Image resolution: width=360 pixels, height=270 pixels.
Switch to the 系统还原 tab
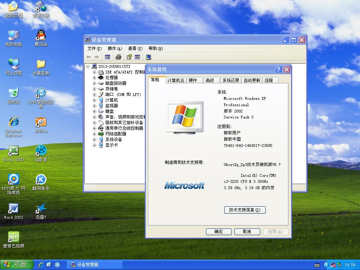point(231,81)
